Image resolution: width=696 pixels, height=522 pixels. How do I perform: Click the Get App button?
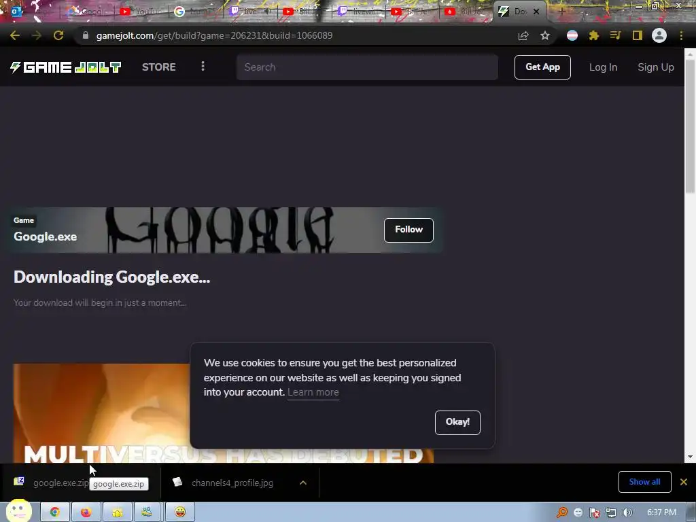pyautogui.click(x=542, y=67)
